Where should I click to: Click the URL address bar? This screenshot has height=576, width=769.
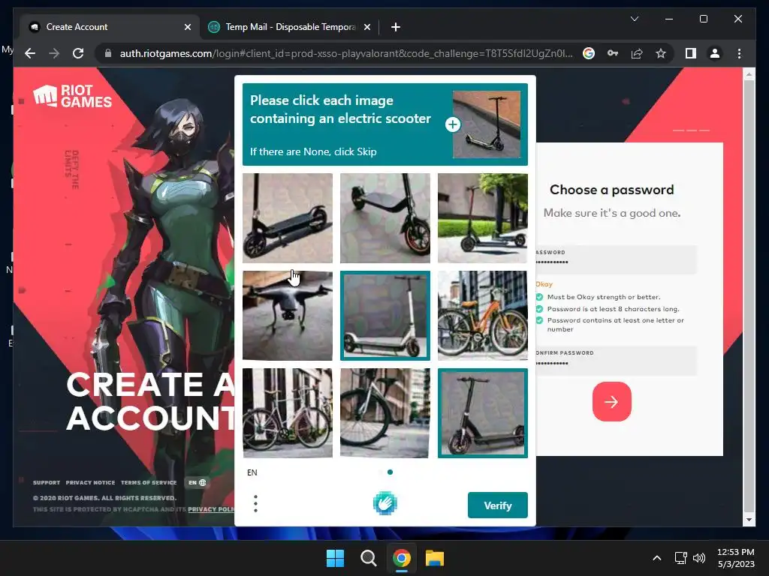(345, 53)
